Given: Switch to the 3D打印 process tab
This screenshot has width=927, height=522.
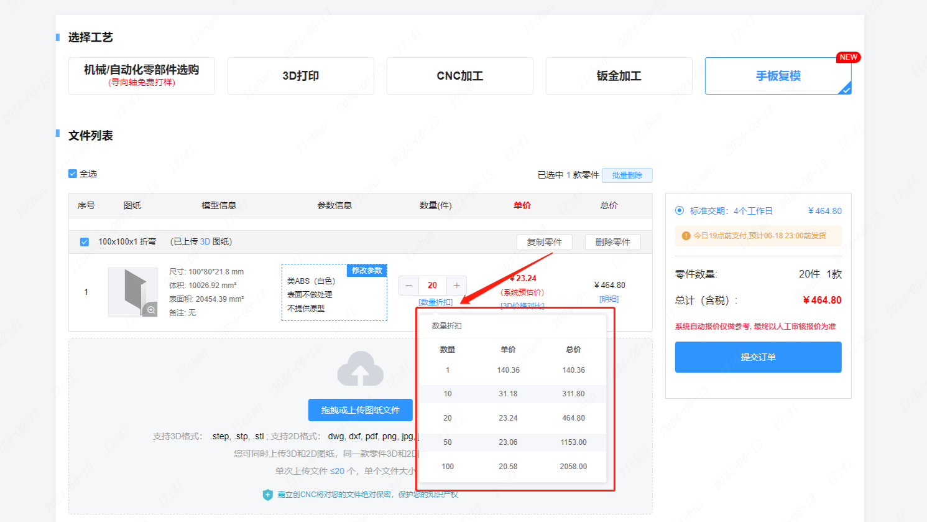Looking at the screenshot, I should pyautogui.click(x=300, y=76).
